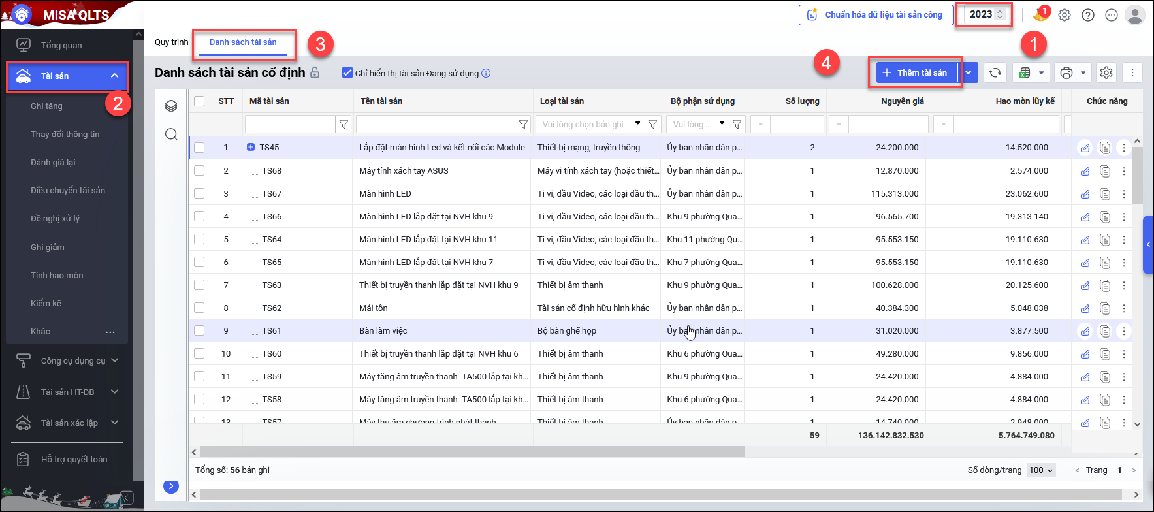Click the refresh data icon in toolbar
The width and height of the screenshot is (1154, 512).
pos(995,73)
